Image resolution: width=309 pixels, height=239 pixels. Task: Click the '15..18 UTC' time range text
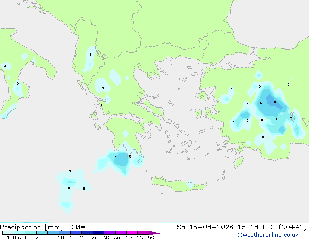point(256,227)
